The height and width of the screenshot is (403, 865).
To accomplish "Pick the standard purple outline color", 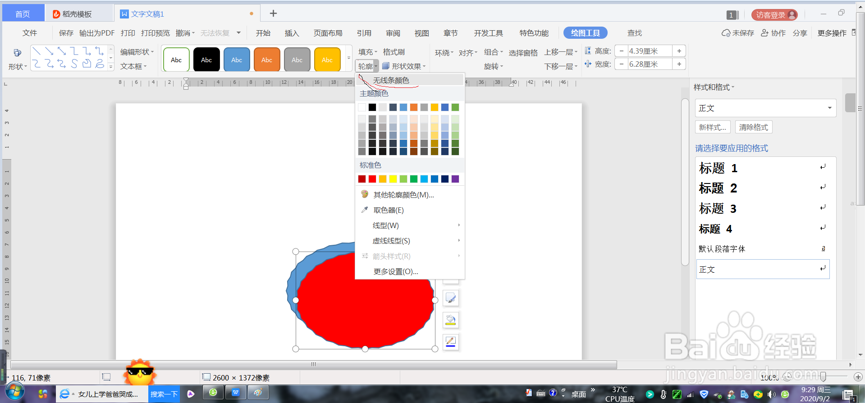I will point(455,179).
